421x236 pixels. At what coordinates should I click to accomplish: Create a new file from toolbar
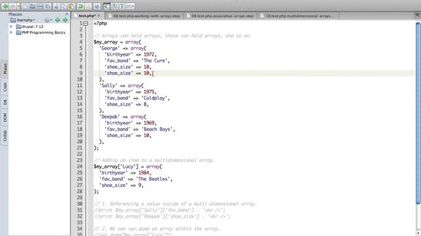[x=25, y=6]
